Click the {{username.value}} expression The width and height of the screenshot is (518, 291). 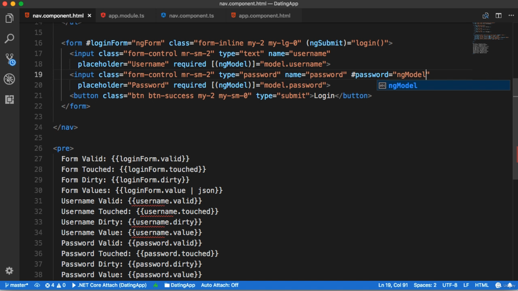pyautogui.click(x=165, y=232)
